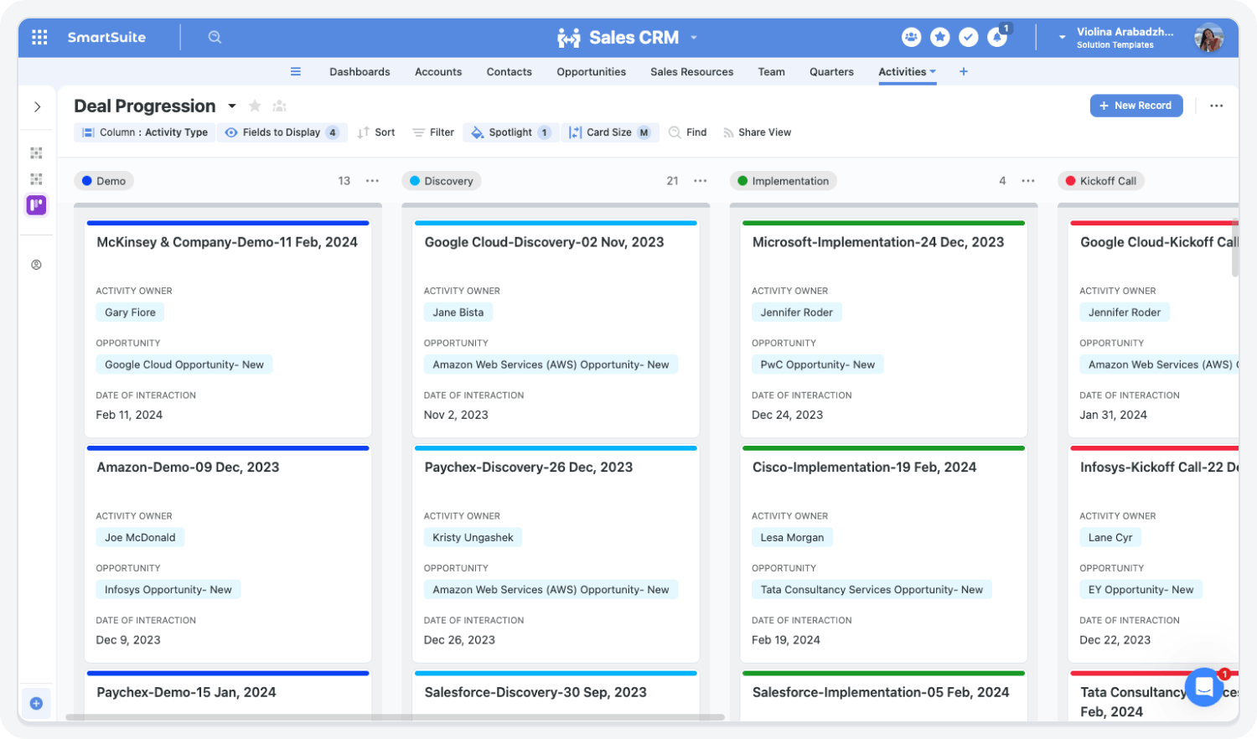Open Deal Progression view dropdown arrow
The width and height of the screenshot is (1257, 739).
[x=232, y=106]
